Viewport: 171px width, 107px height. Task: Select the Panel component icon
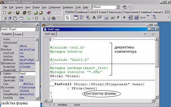pyautogui.click(x=161, y=17)
